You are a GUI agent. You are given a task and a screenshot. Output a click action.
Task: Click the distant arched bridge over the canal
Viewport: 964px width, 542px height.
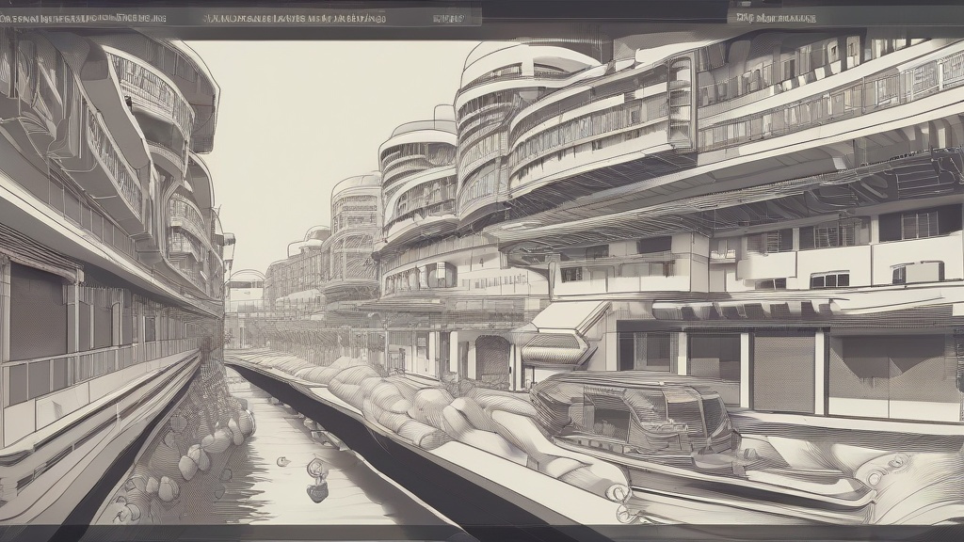(x=245, y=279)
